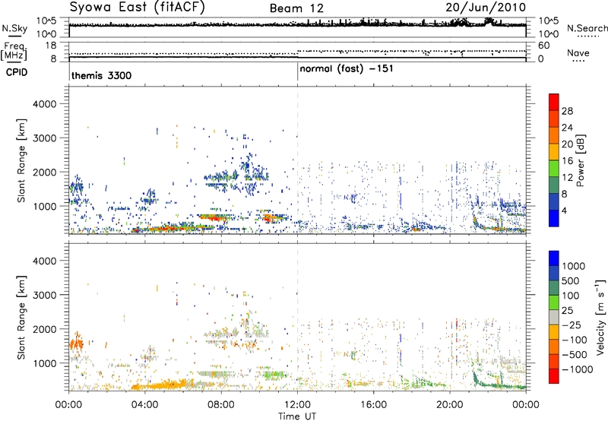Click the 'Freq. [MHz]' axis label
The height and width of the screenshot is (421, 608).
tap(14, 51)
